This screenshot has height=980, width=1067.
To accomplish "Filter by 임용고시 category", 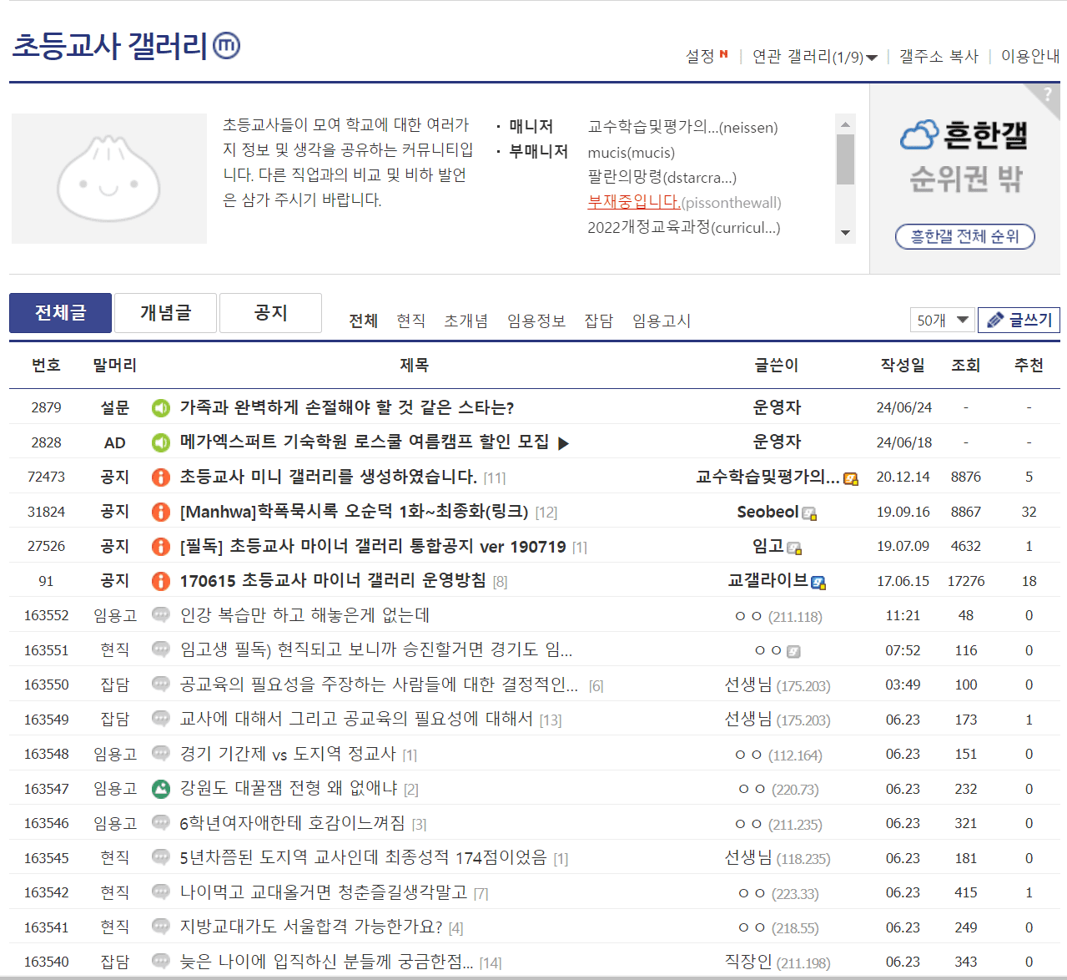I will pyautogui.click(x=661, y=321).
